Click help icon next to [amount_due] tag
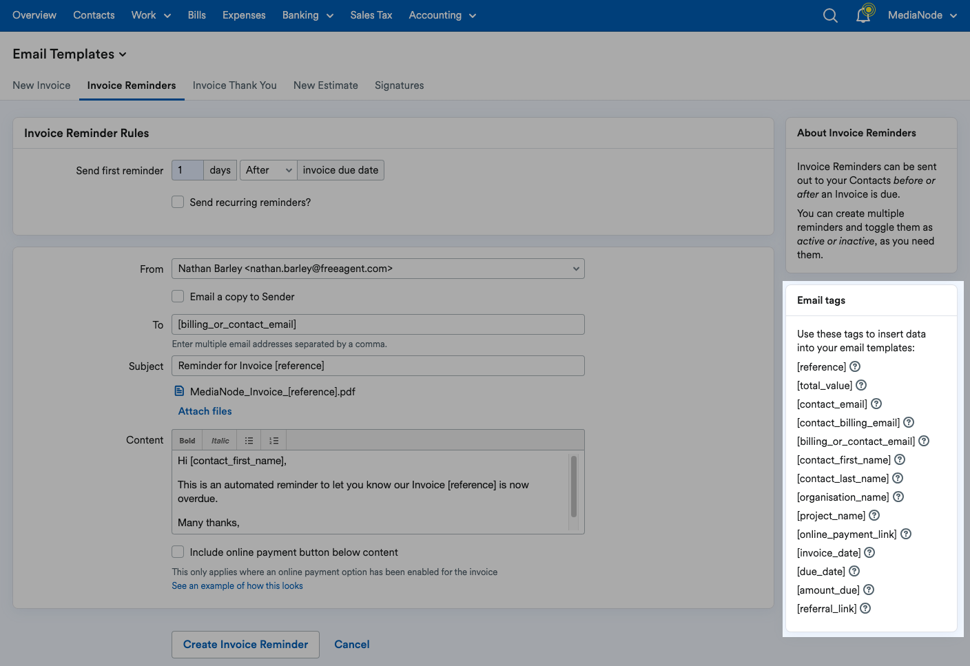Image resolution: width=970 pixels, height=666 pixels. pos(869,590)
